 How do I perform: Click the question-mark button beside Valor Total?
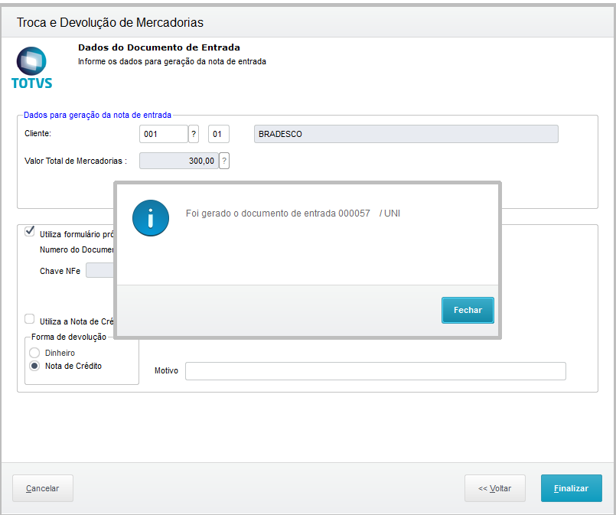pyautogui.click(x=224, y=161)
